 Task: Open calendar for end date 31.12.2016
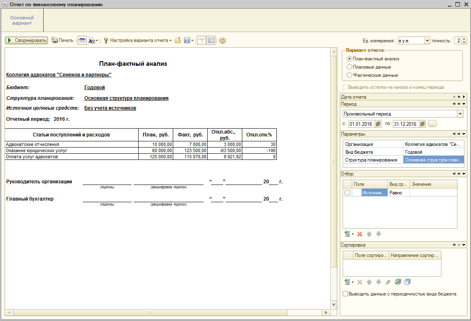point(422,124)
